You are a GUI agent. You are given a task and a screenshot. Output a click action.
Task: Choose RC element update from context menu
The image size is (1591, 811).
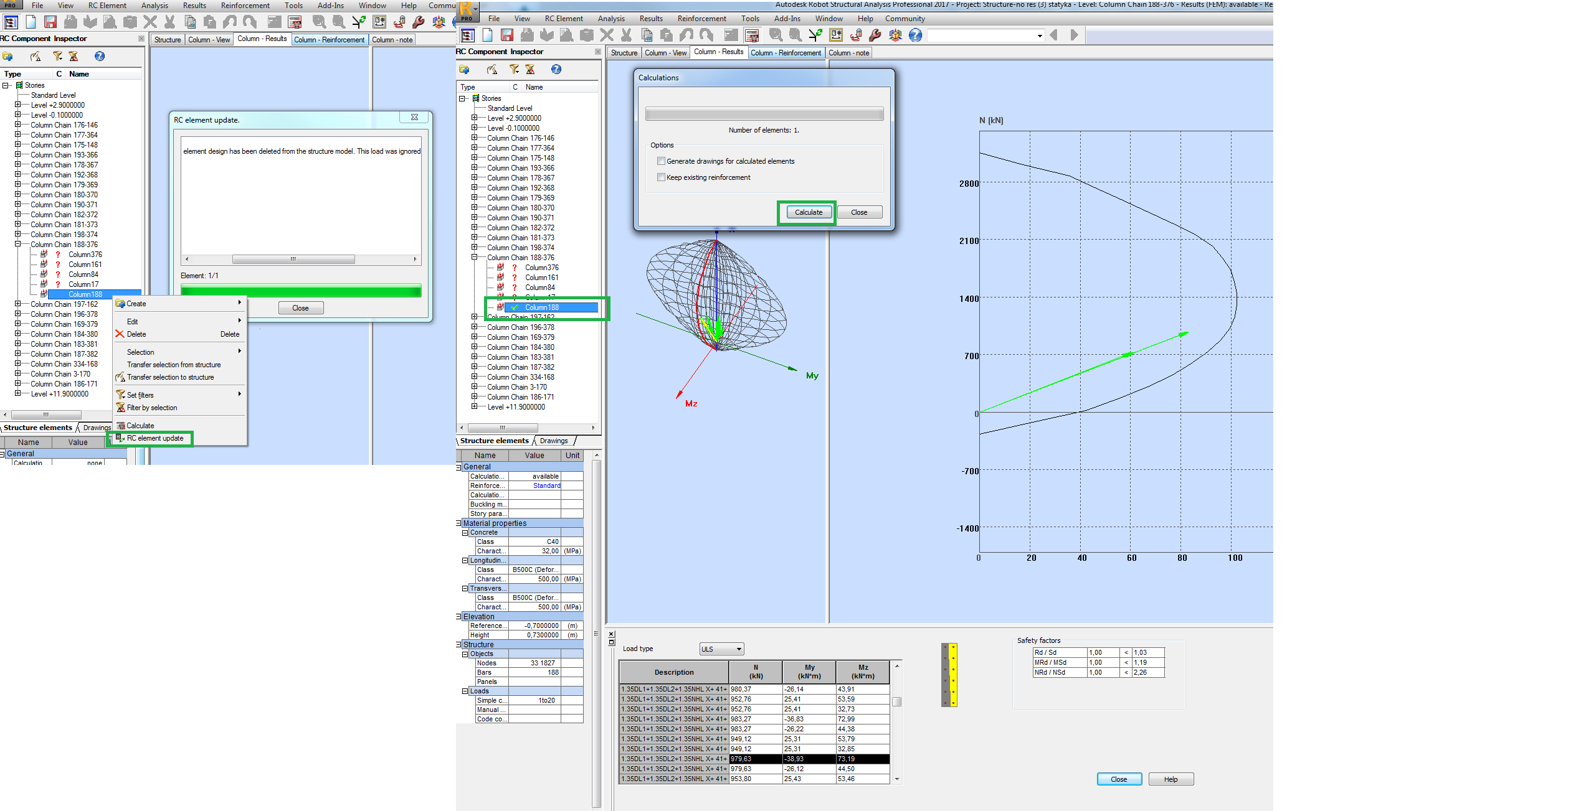click(x=155, y=438)
